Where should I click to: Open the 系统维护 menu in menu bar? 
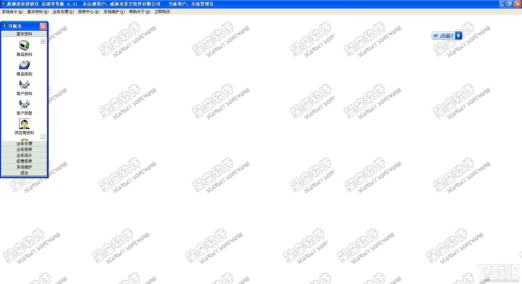click(114, 12)
